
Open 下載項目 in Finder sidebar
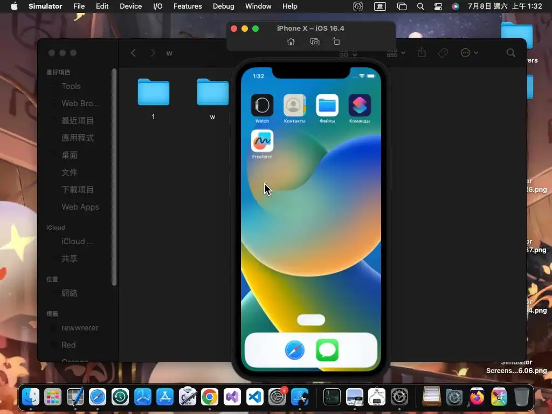[78, 190]
